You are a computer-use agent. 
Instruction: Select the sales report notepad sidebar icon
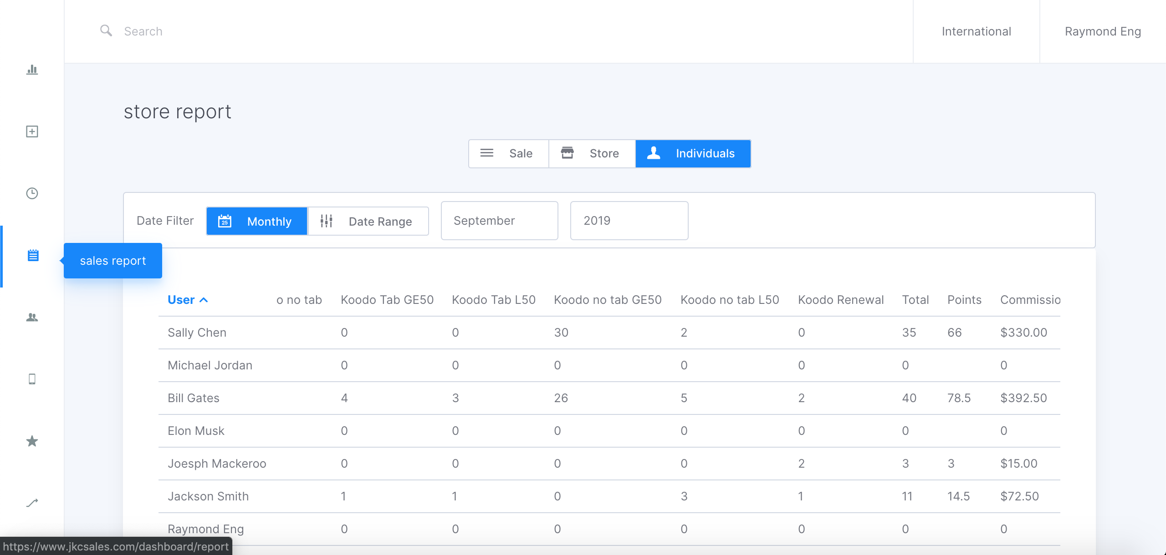tap(33, 255)
